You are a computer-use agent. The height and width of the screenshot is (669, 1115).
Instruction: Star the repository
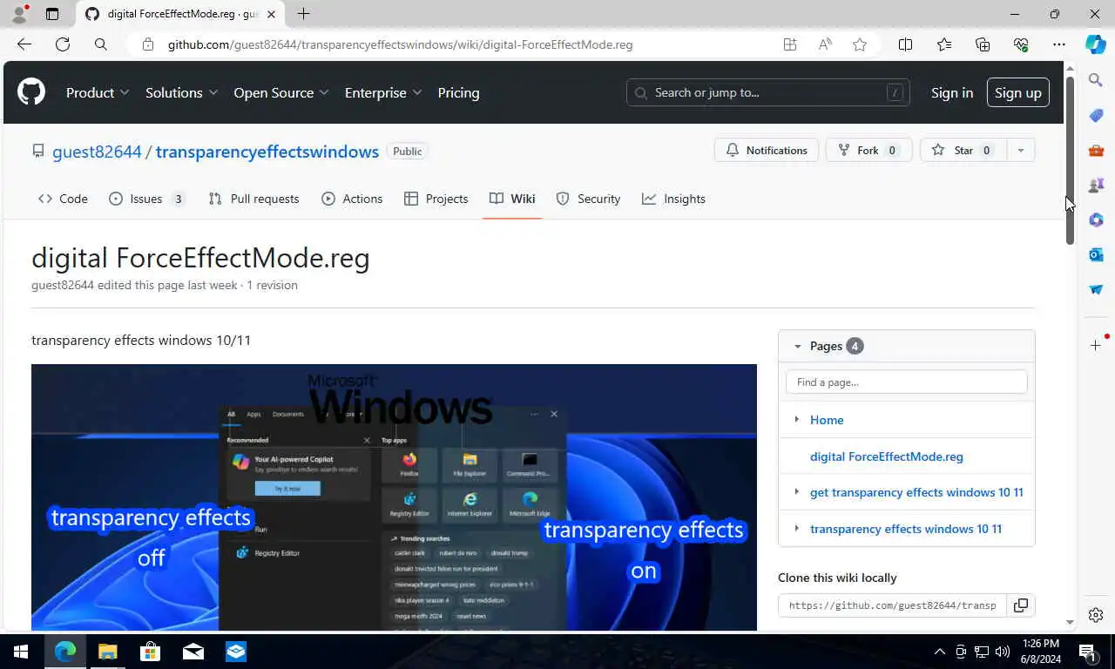(963, 151)
